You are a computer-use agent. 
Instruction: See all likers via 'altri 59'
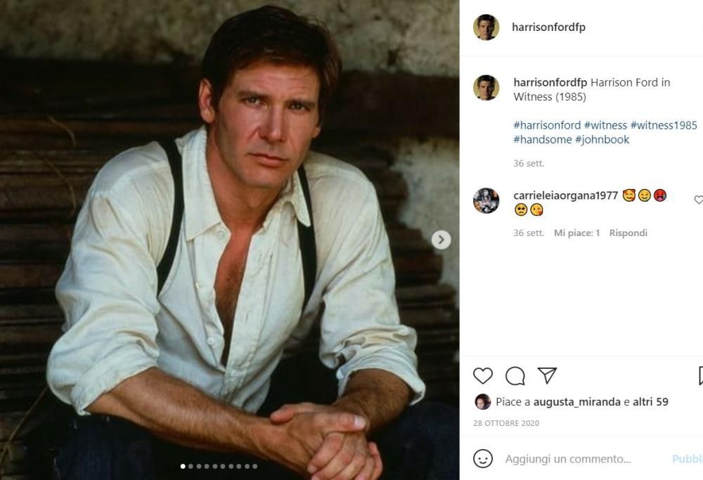[x=650, y=401]
